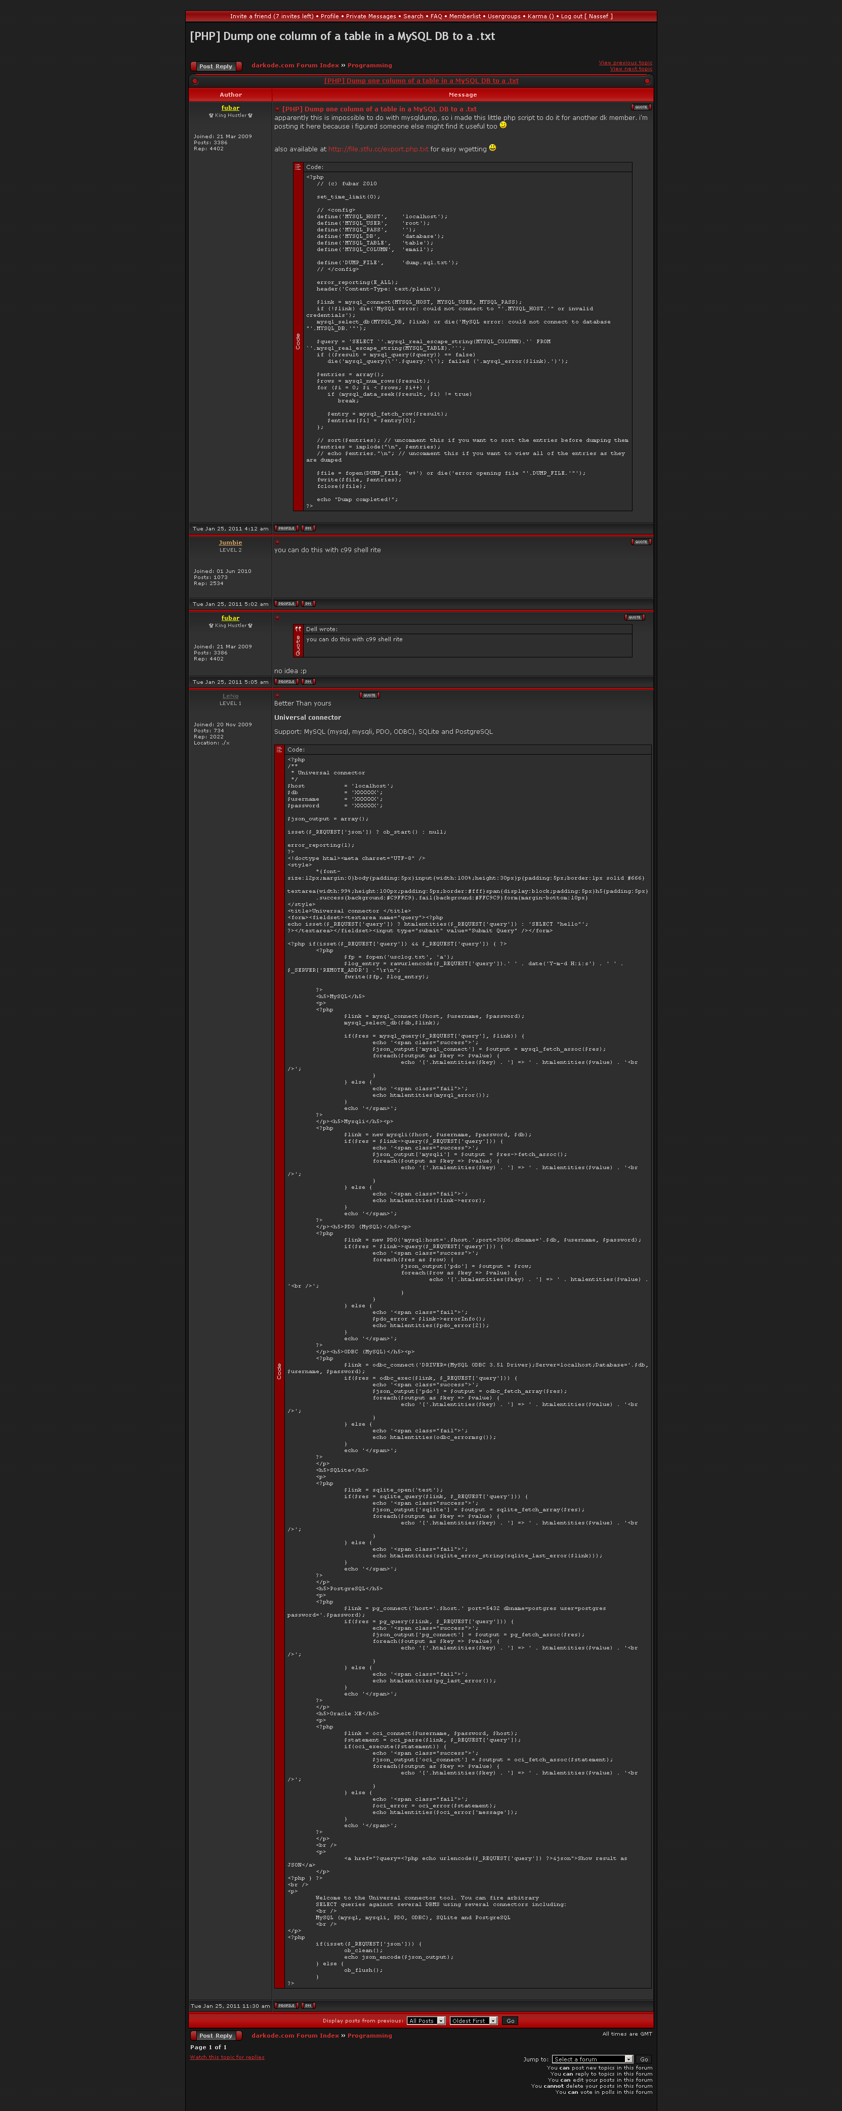Click View next topic link
Viewport: 842px width, 2111px height.
630,69
